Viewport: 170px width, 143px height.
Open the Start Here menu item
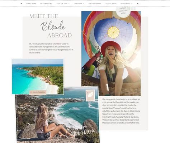(31, 4)
